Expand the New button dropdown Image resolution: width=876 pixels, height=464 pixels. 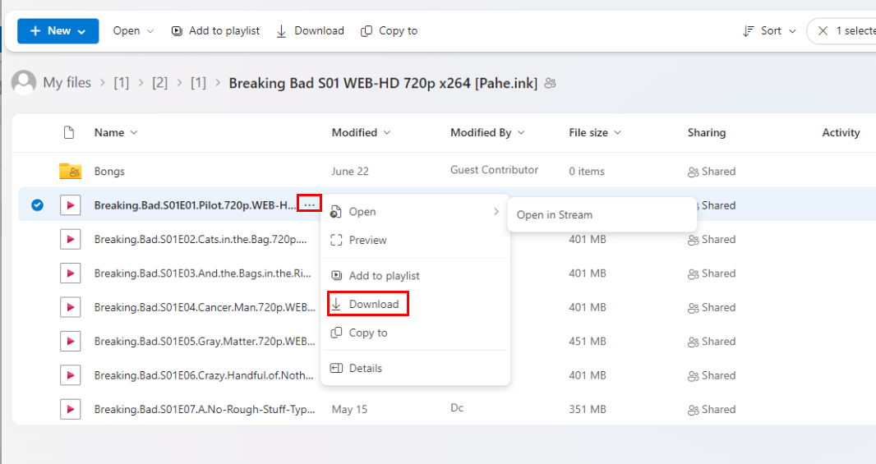point(58,31)
